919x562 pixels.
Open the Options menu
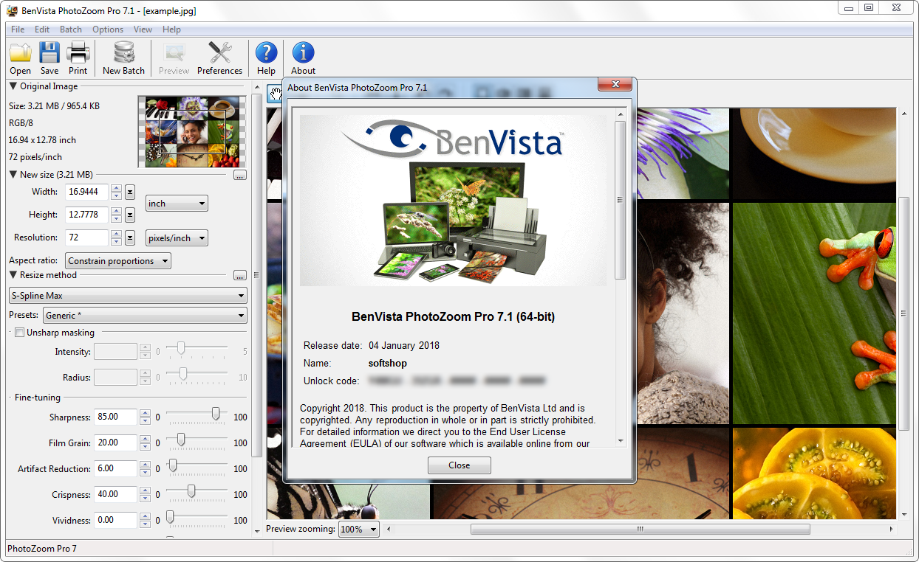(108, 30)
